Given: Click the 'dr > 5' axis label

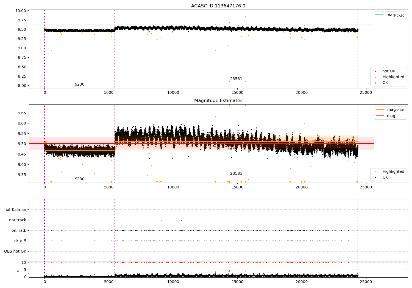Looking at the screenshot, I should [20, 241].
